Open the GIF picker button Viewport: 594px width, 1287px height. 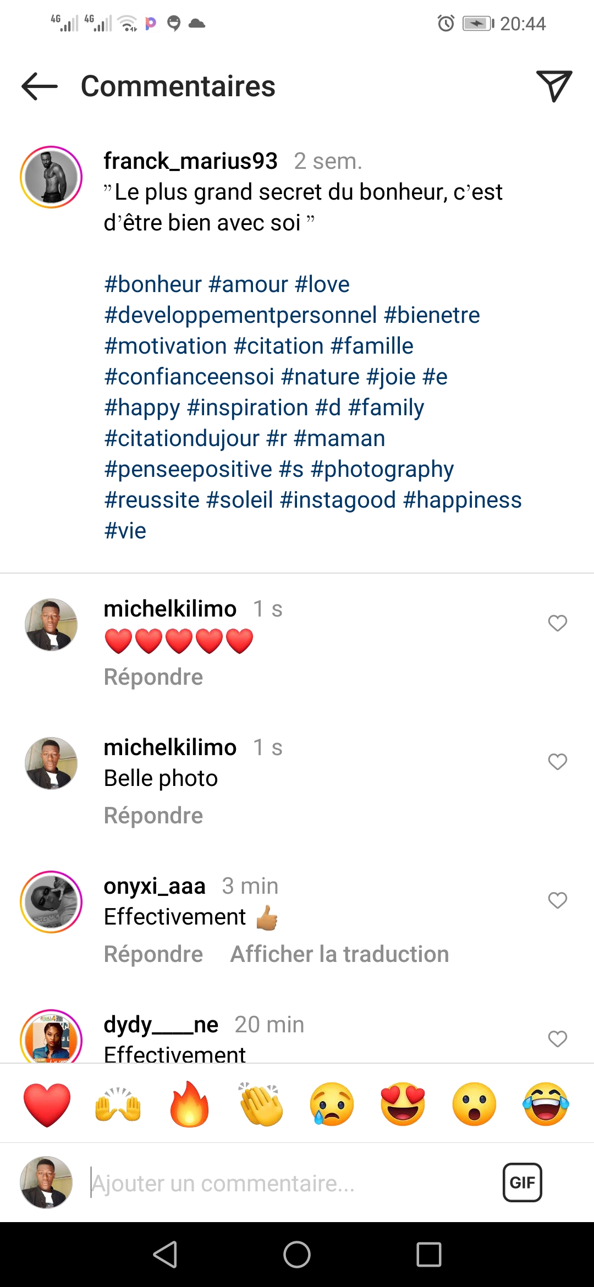click(522, 1182)
